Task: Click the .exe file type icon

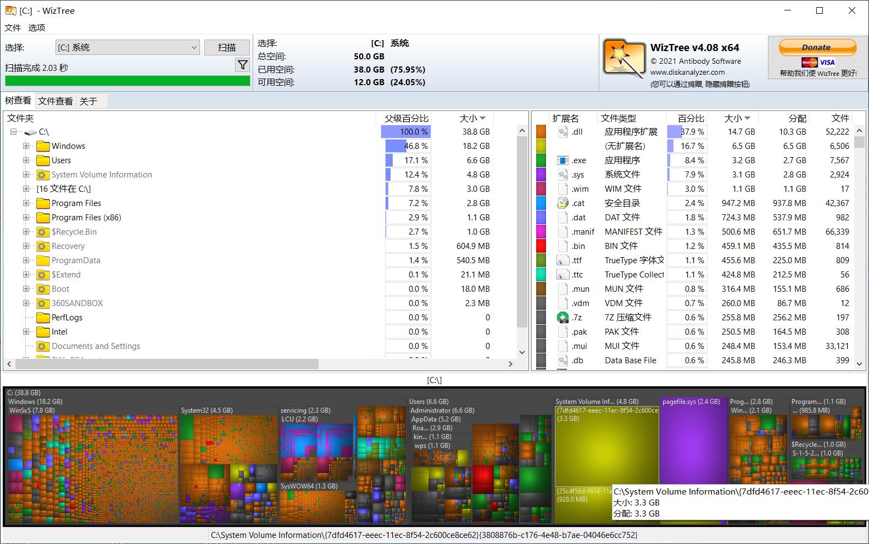Action: tap(562, 160)
